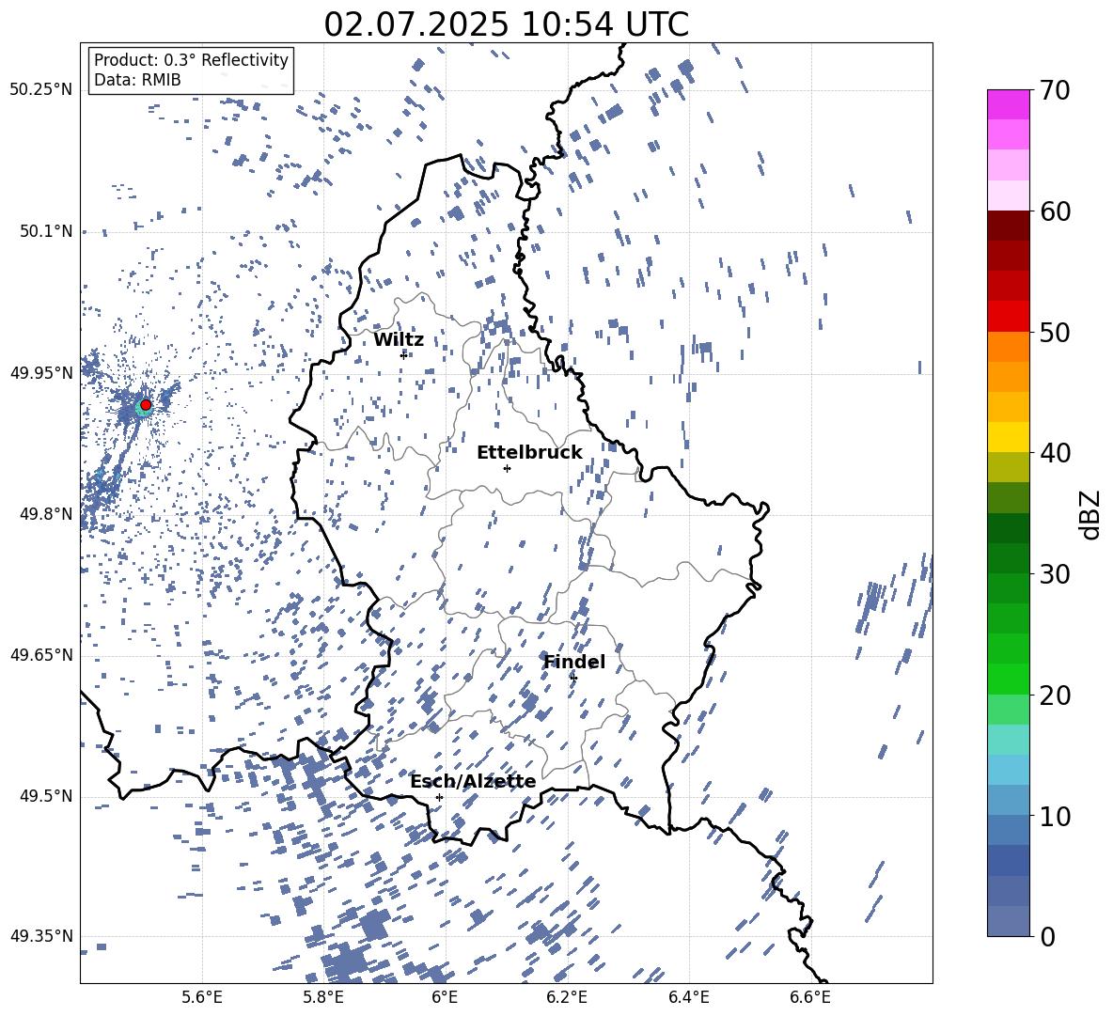Click the 50.25°N latitude label
1113x1016 pixels.
pos(41,90)
